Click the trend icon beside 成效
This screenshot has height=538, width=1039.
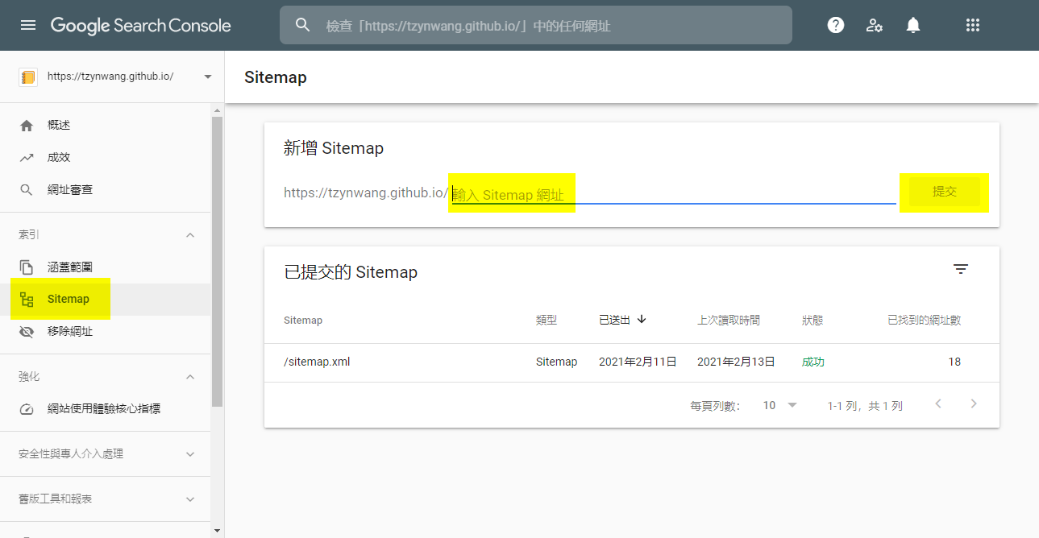click(27, 158)
